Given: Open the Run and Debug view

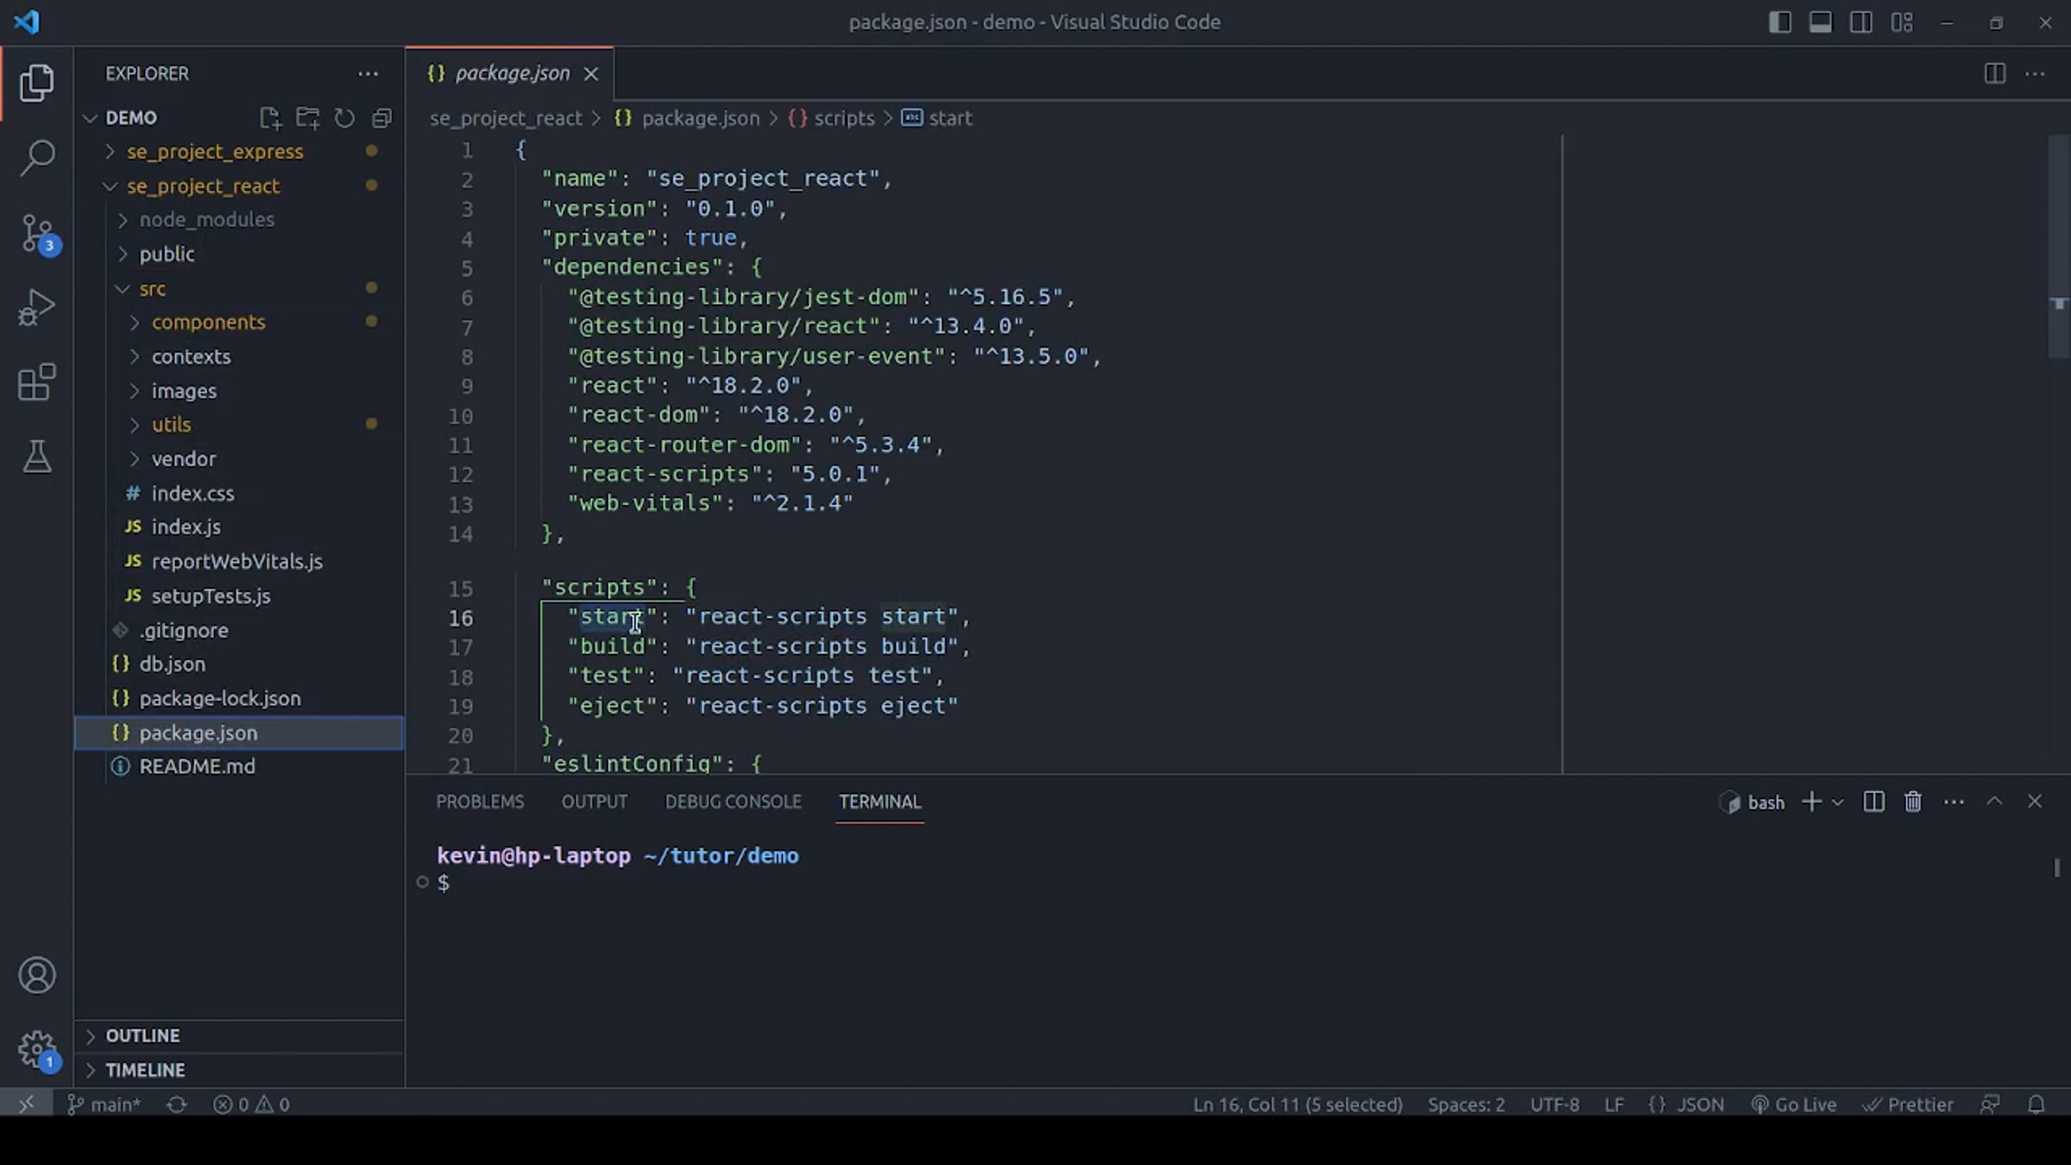Looking at the screenshot, I should [37, 307].
